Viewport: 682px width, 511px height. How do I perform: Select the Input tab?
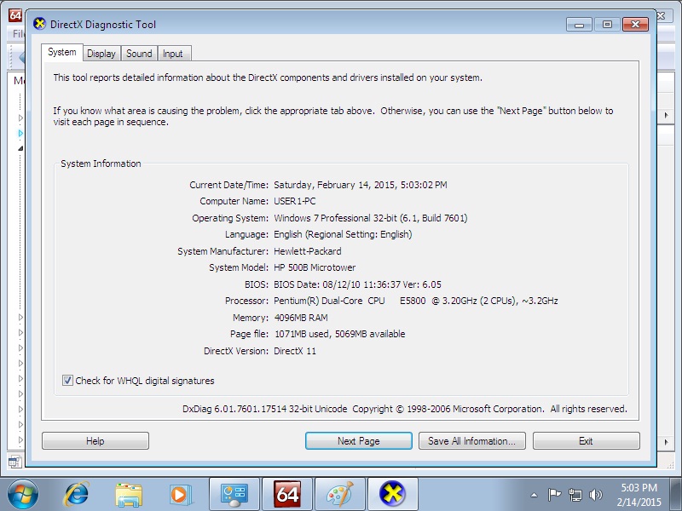(173, 54)
